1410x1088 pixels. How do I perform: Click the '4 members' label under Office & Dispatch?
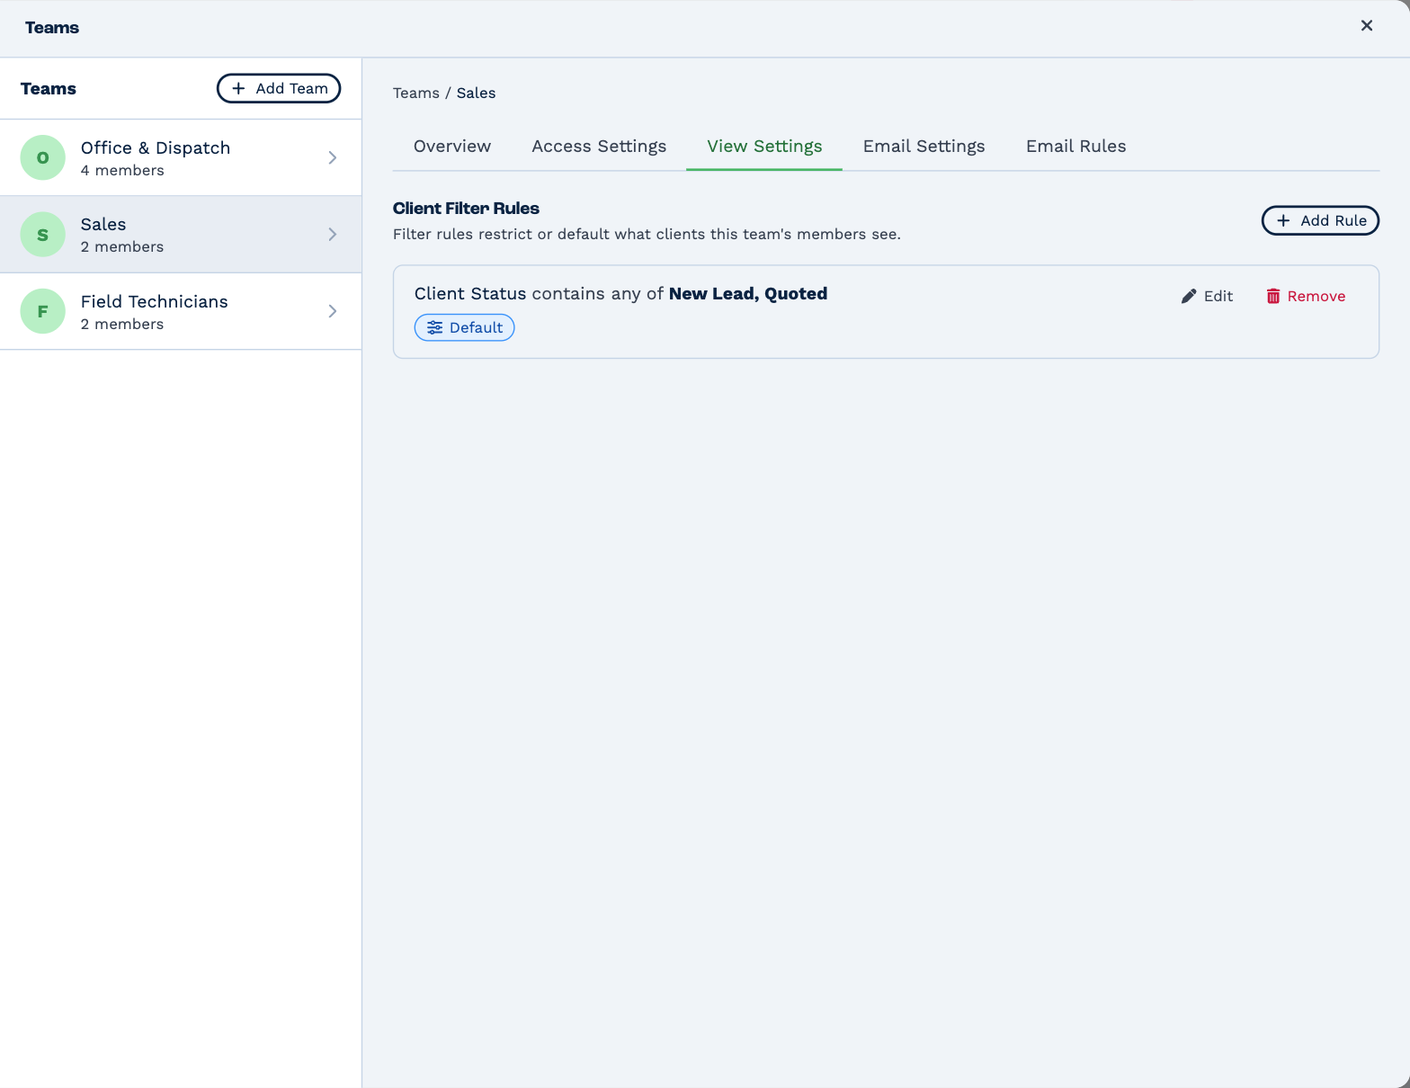[x=122, y=170]
